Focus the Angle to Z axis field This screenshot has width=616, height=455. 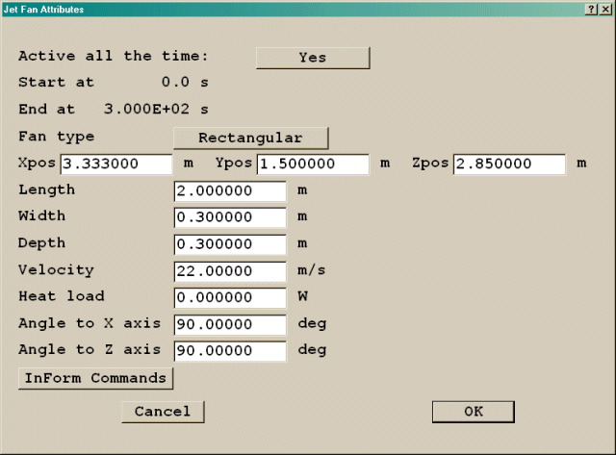point(230,350)
